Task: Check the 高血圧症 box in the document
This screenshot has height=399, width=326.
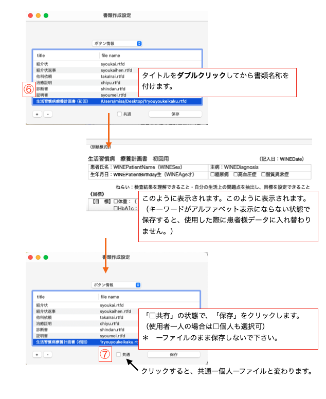Action: (236, 175)
